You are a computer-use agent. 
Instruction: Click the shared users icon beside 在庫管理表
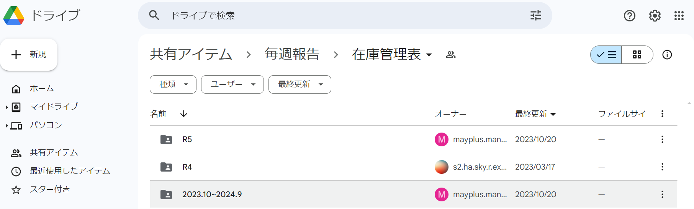451,55
